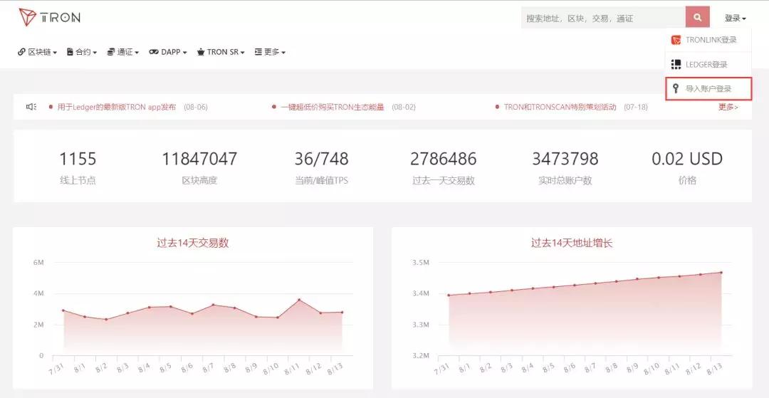The height and width of the screenshot is (398, 769).
Task: Click the 过去14天地址增长 chart title
Action: point(572,243)
